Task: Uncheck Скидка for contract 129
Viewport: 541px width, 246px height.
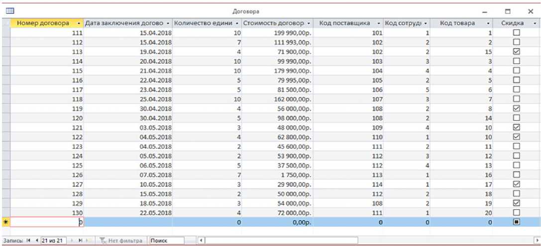Action: point(517,203)
